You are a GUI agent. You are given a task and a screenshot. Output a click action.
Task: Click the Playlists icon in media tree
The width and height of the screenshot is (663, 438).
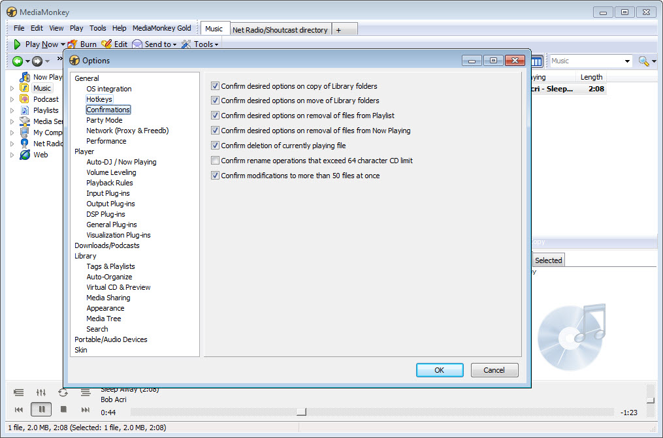pos(25,110)
